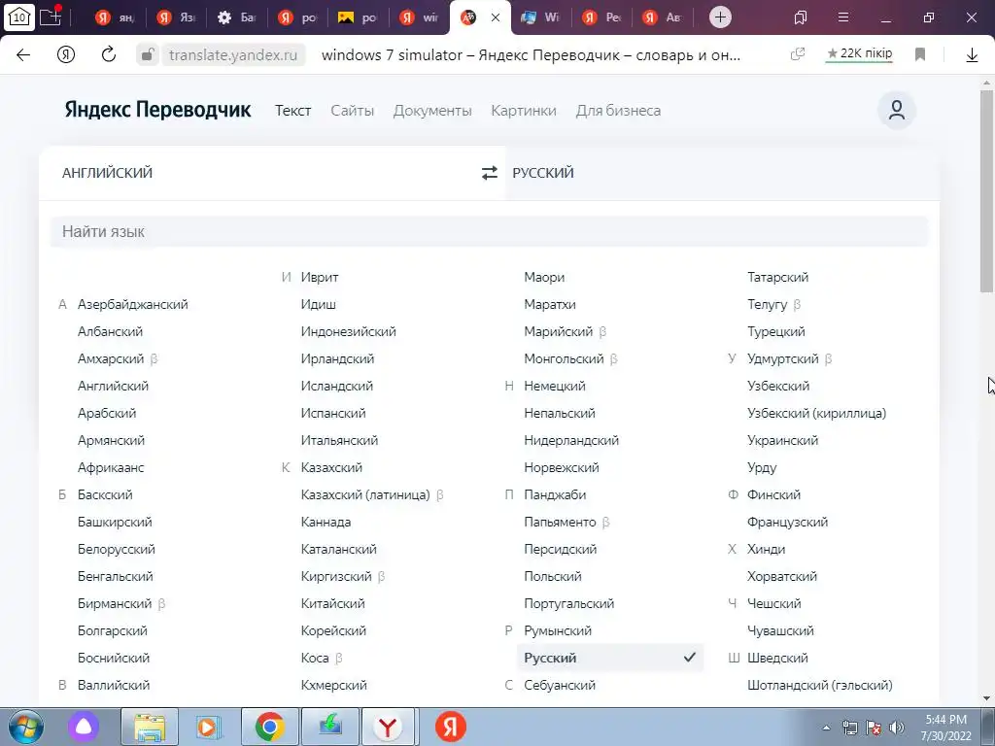
Task: Open Windows Explorer folder on taskbar
Action: [x=150, y=727]
